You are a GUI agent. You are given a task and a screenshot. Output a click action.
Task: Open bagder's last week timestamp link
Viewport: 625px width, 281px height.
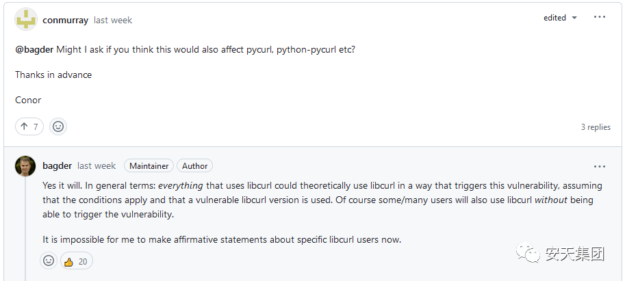pos(97,166)
